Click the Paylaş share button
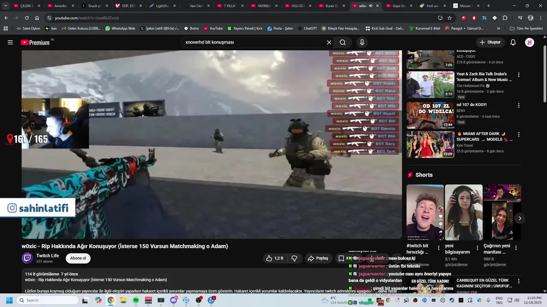The image size is (547, 307). pyautogui.click(x=318, y=258)
